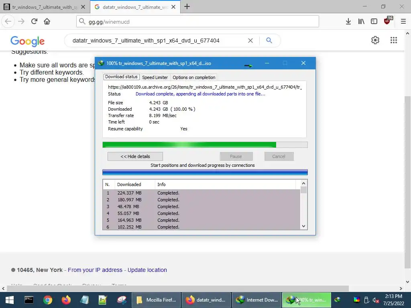Screen dimensions: 411x308
Task: Open the Command Prompt taskbar icon
Action: coord(29,300)
